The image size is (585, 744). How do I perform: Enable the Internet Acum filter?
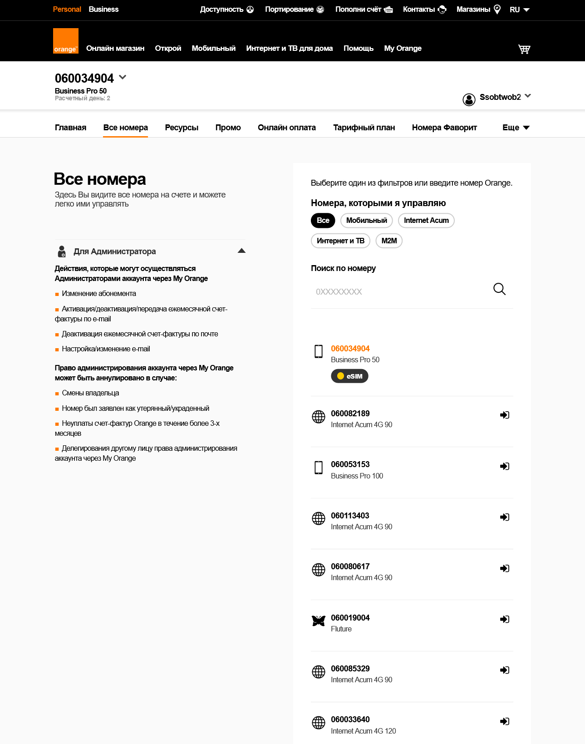(x=426, y=221)
